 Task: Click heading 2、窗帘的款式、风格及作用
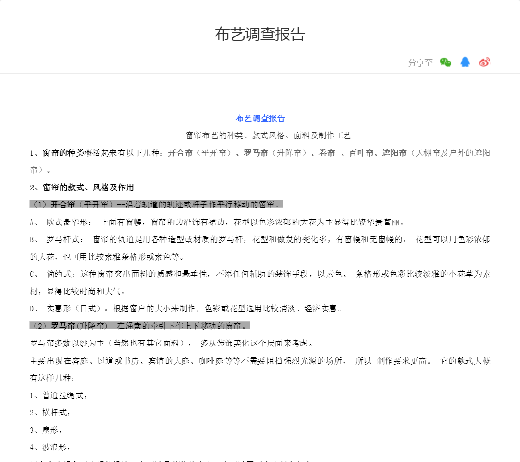pyautogui.click(x=81, y=188)
